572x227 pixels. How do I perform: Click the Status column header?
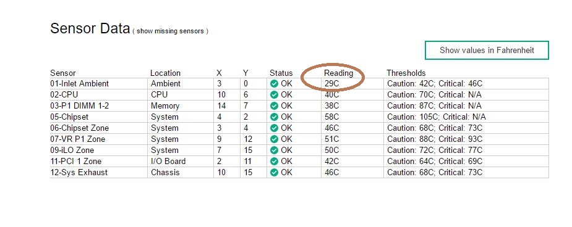click(x=281, y=73)
